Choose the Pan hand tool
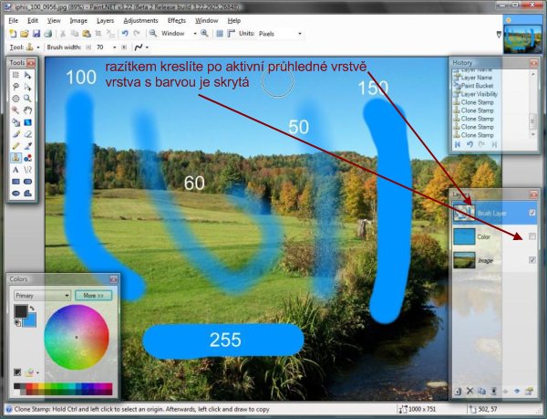 pos(29,110)
